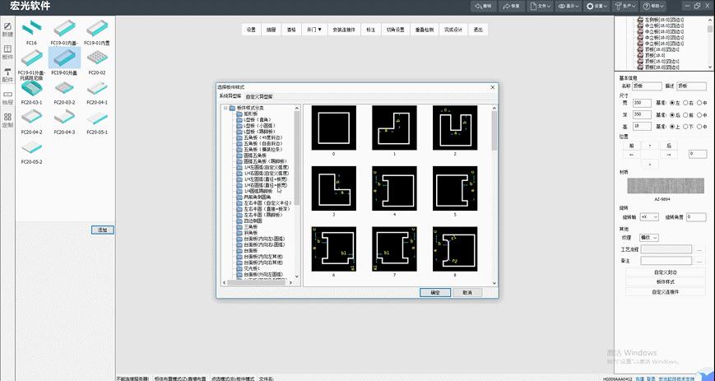Open the 抽屉 sidebar icon
The width and height of the screenshot is (715, 381).
point(7,97)
